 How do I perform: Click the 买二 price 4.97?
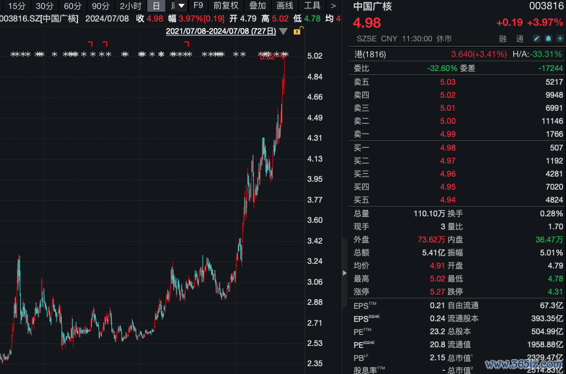point(447,161)
